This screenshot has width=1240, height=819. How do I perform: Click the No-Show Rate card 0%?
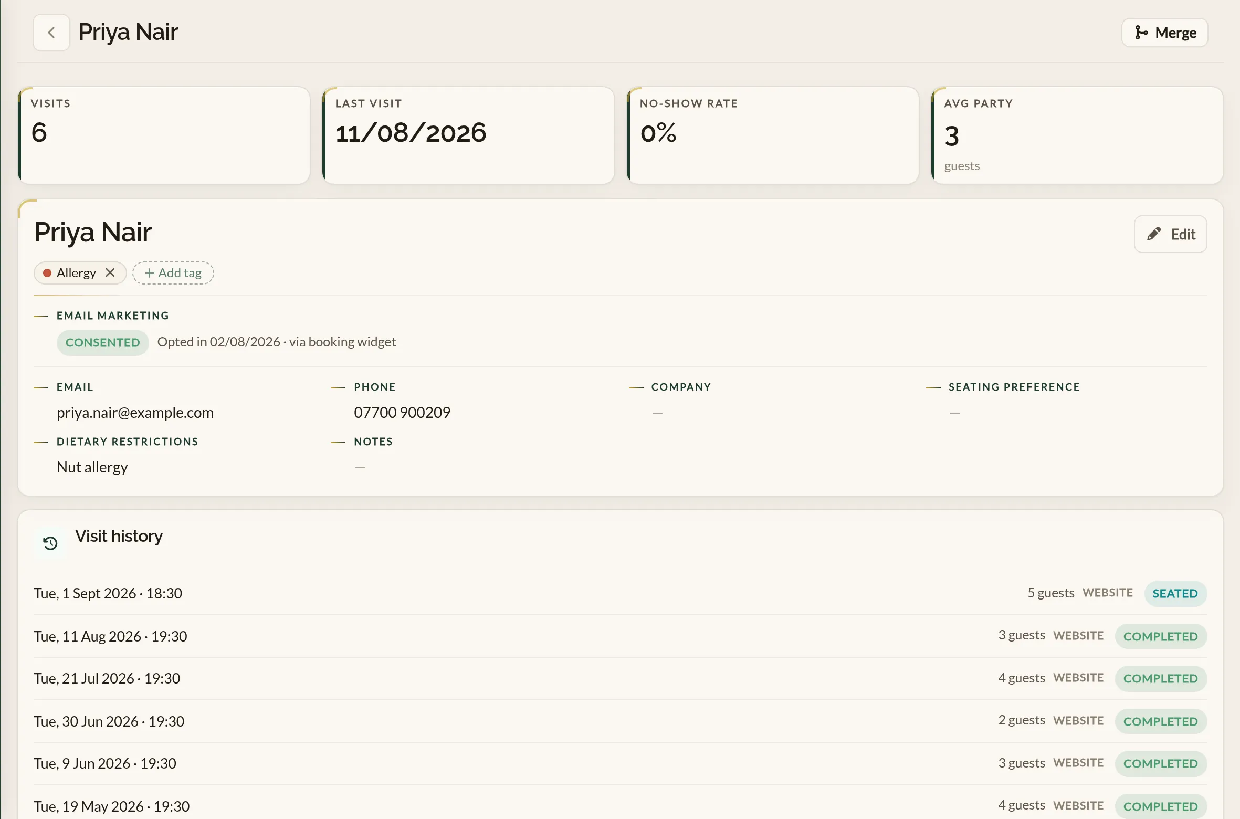773,135
